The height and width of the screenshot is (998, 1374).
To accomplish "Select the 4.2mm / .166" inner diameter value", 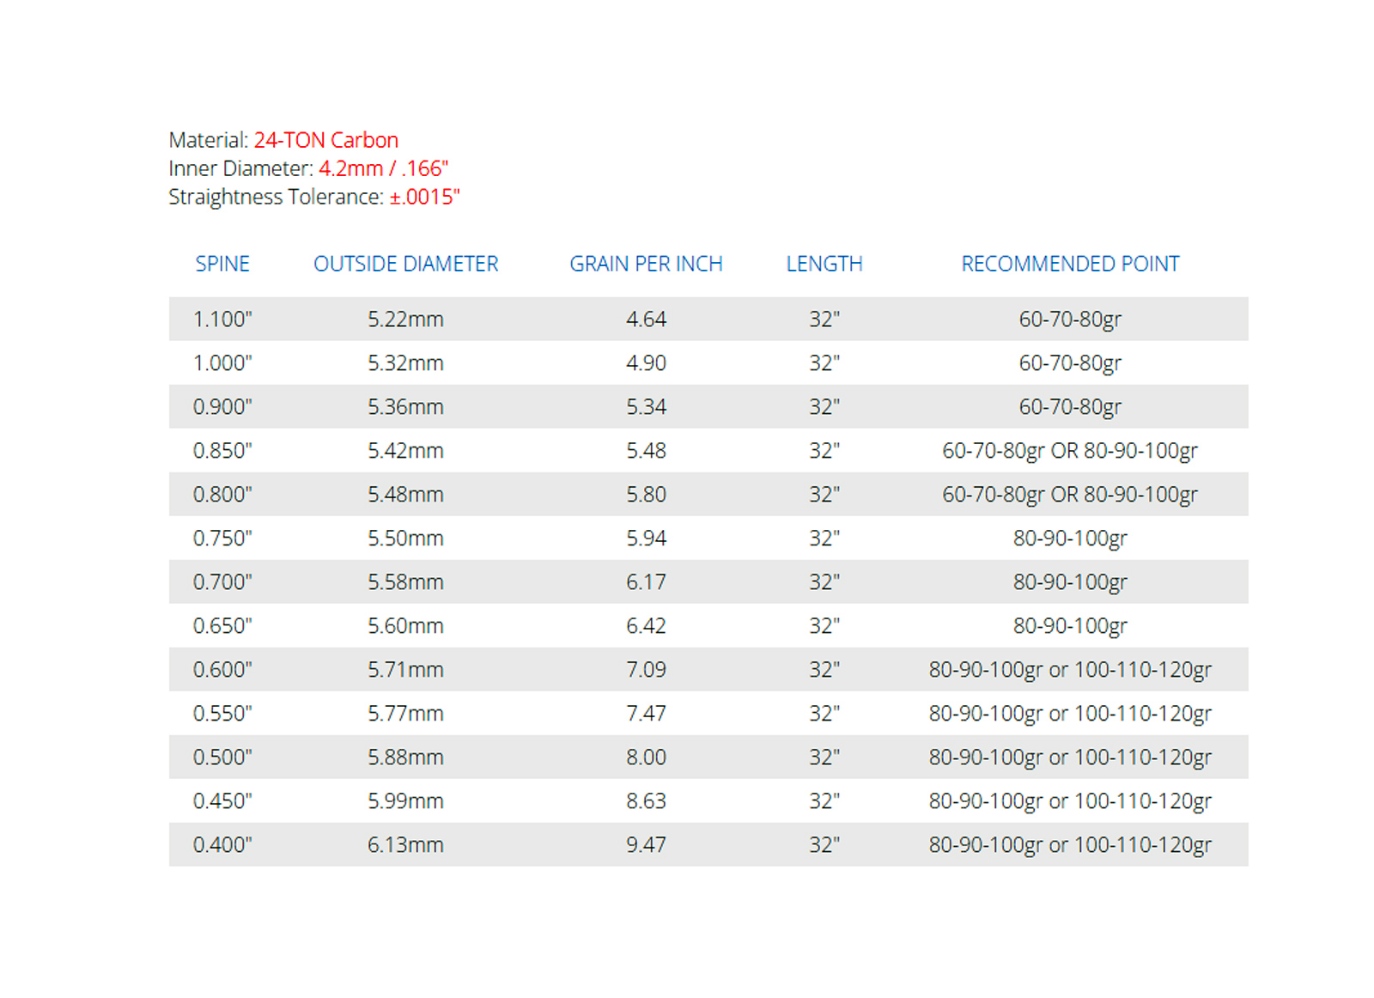I will click(x=383, y=168).
